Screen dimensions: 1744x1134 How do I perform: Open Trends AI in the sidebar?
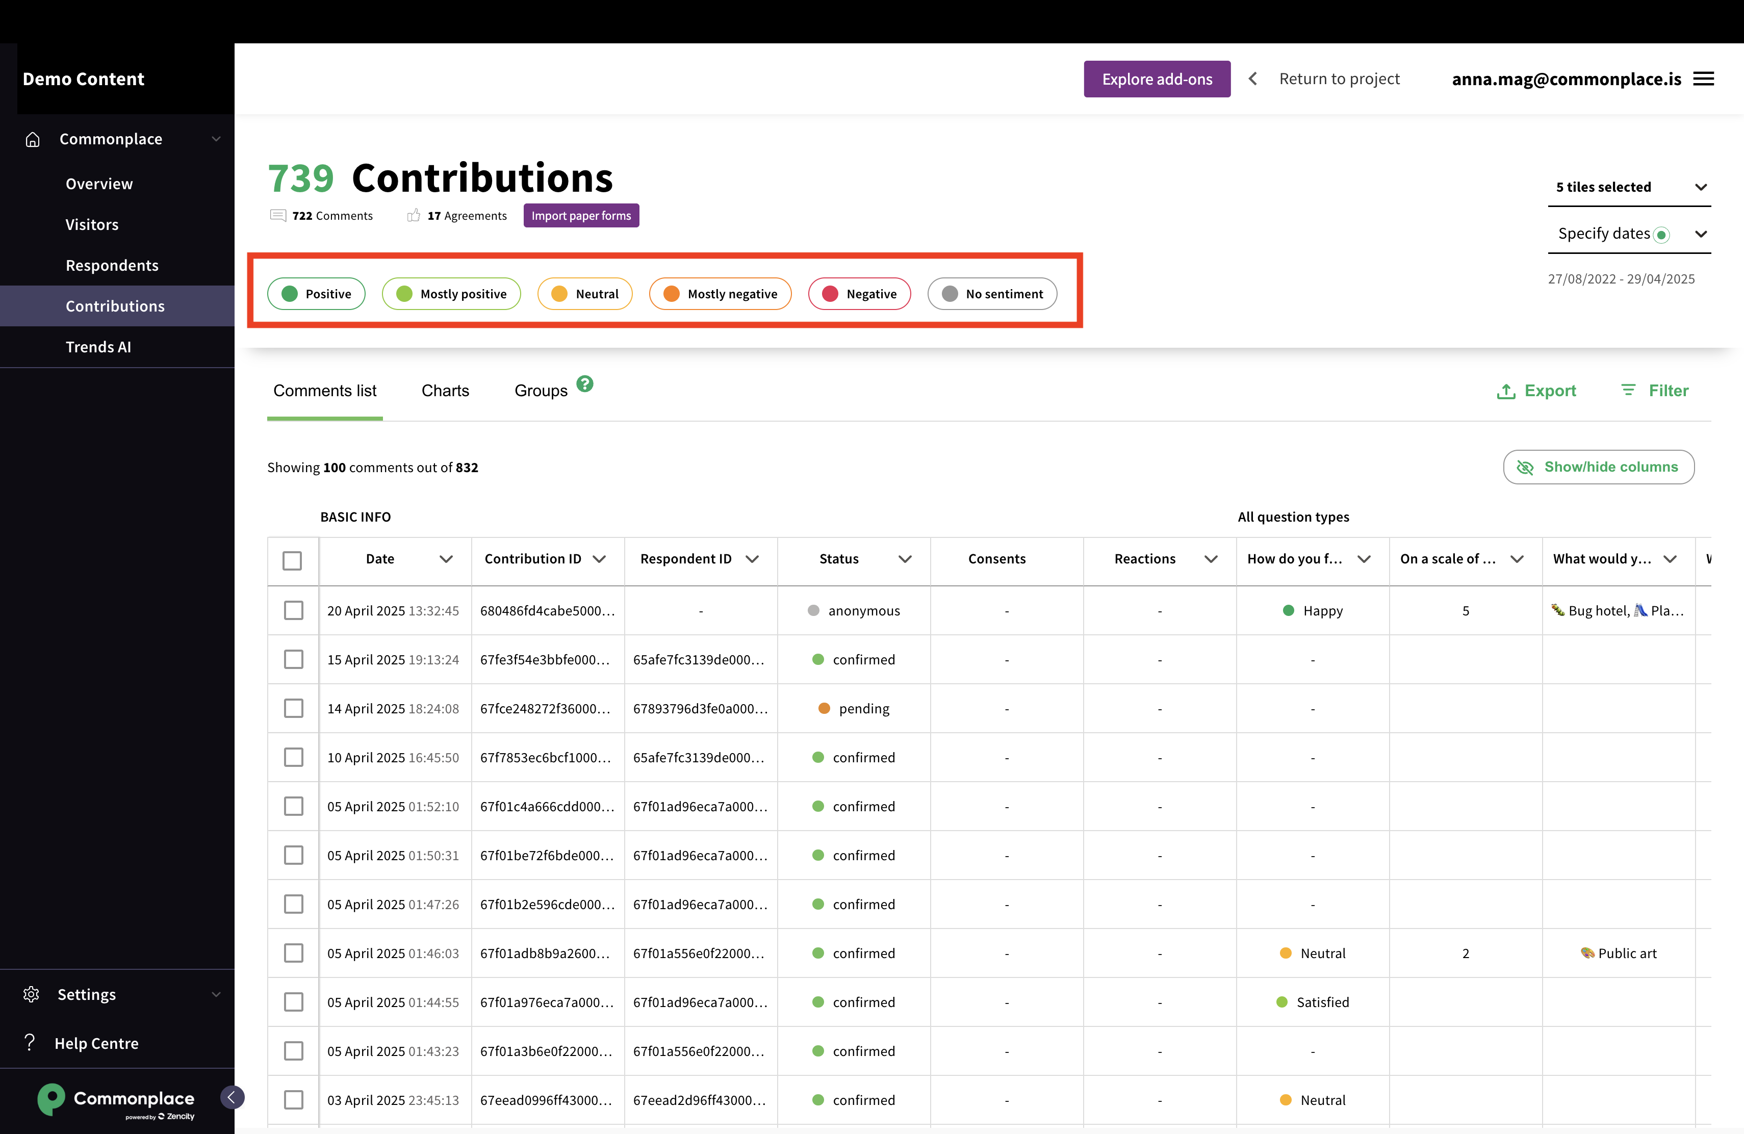pyautogui.click(x=98, y=347)
